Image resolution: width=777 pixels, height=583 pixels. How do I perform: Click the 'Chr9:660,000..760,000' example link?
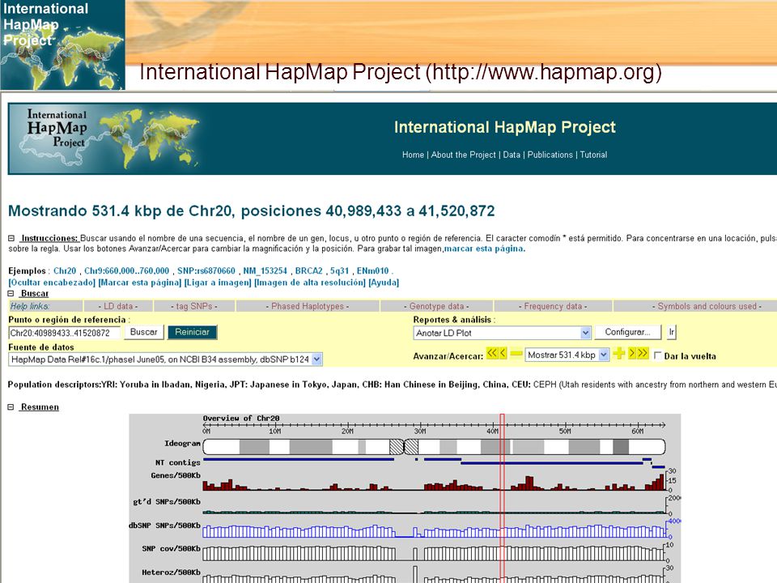point(126,271)
